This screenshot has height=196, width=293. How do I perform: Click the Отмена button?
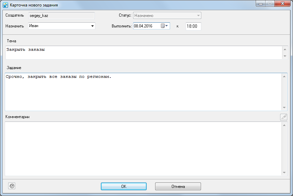(178, 186)
